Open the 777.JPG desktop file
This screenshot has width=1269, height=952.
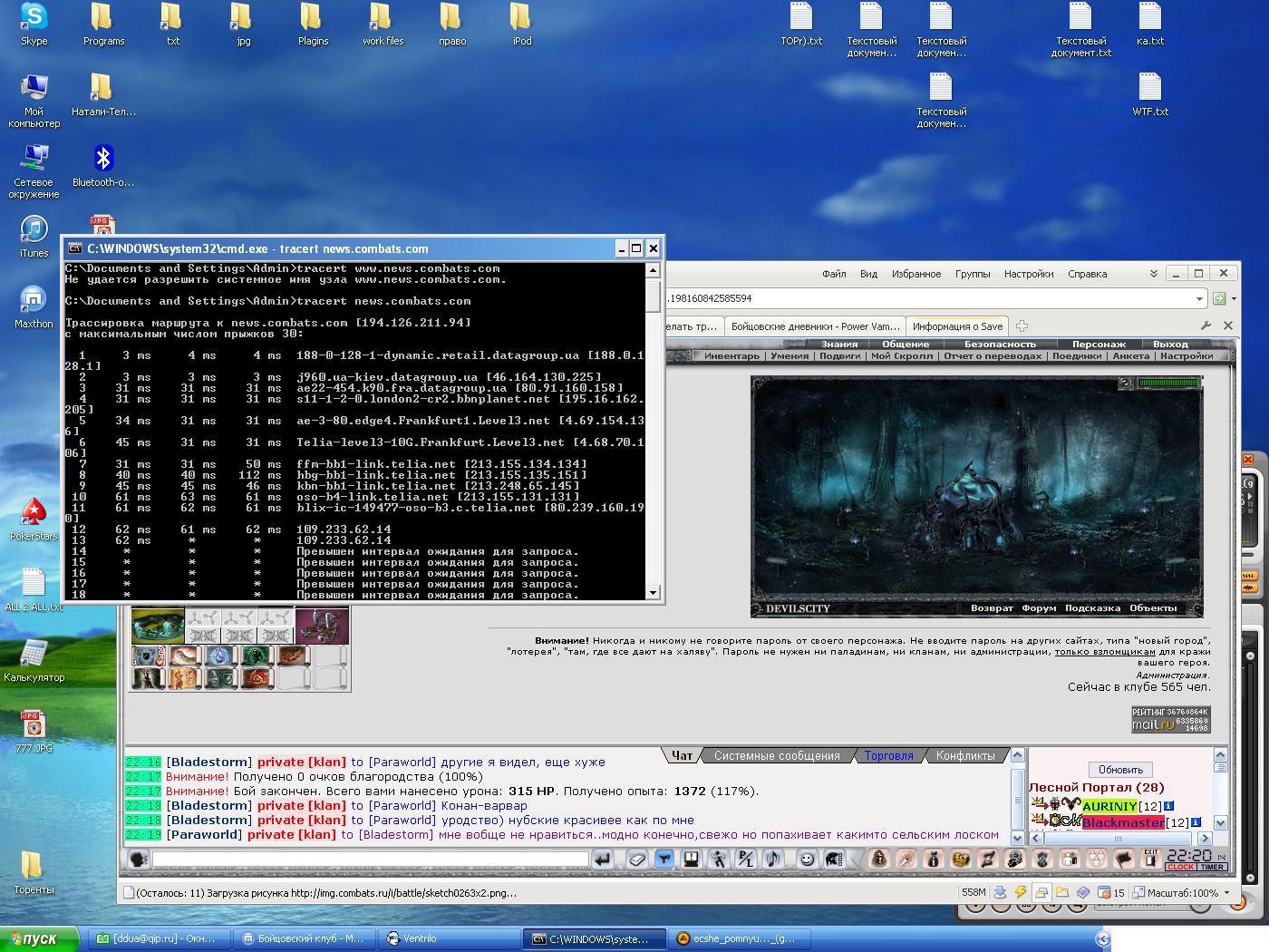[x=34, y=732]
